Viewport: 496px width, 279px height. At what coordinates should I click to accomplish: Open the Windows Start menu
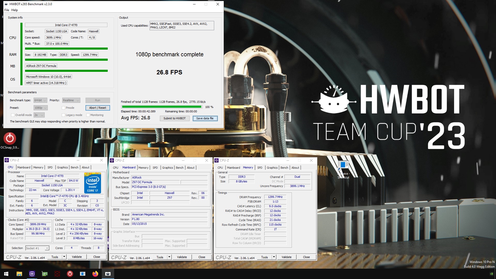(x=6, y=274)
